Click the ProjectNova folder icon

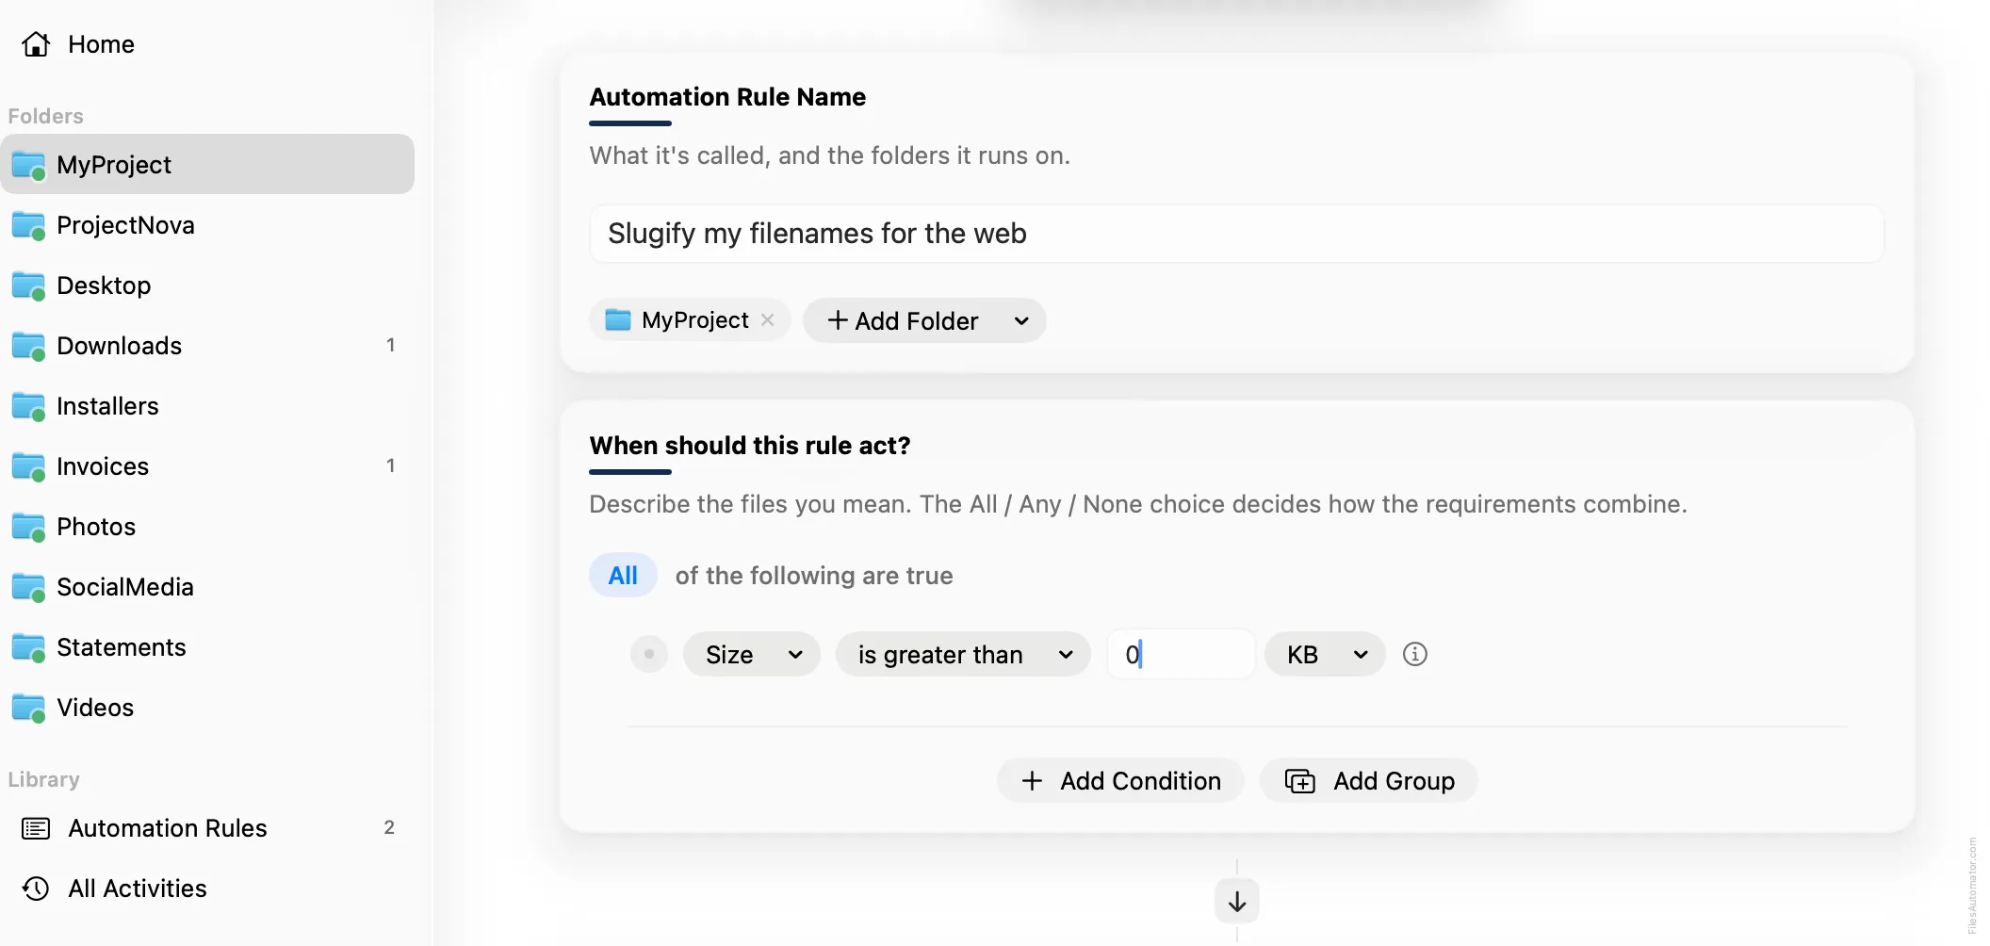coord(28,226)
